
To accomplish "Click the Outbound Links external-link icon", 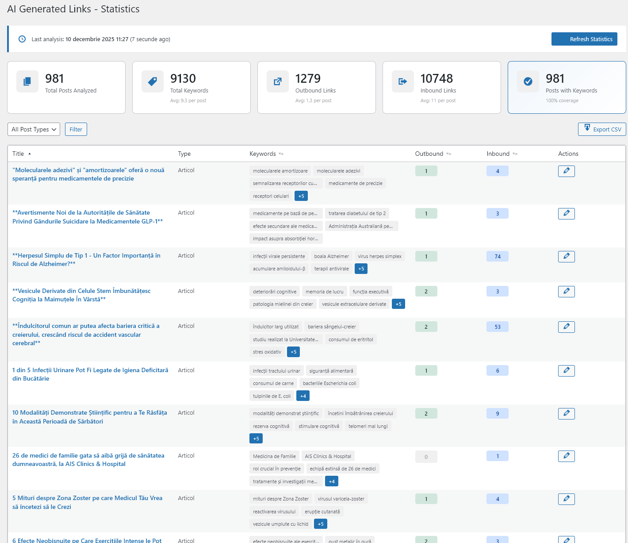I will 277,81.
